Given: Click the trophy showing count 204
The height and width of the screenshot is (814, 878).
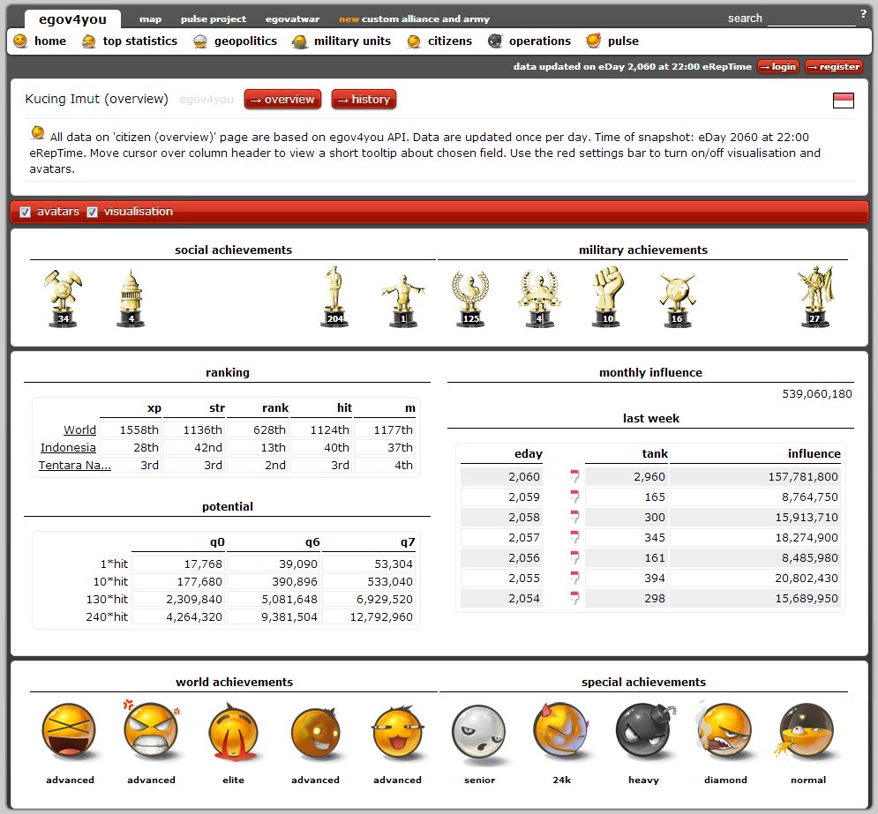Looking at the screenshot, I should coord(334,297).
